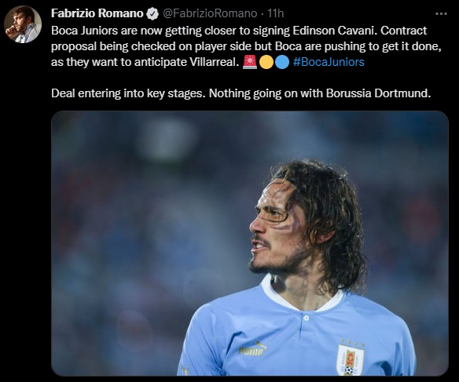This screenshot has height=382, width=459.
Task: Click the @FabrizioRomano handle
Action: pos(210,13)
